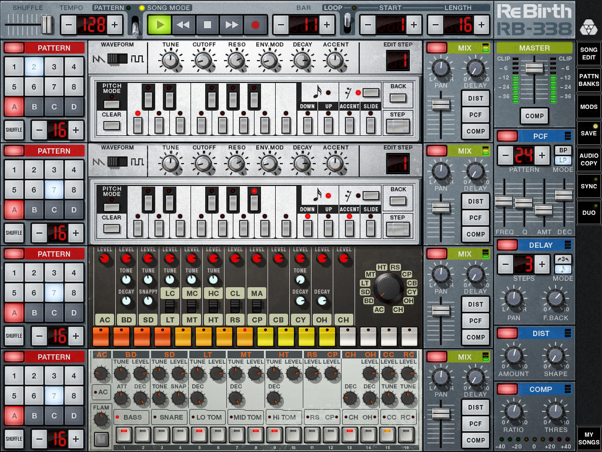
Task: Select BP mode in PCF section
Action: (563, 150)
